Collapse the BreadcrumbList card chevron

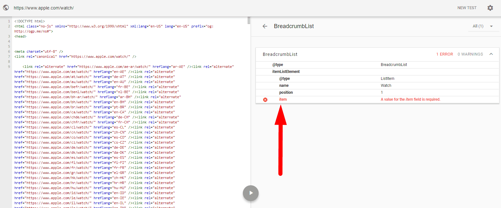491,54
